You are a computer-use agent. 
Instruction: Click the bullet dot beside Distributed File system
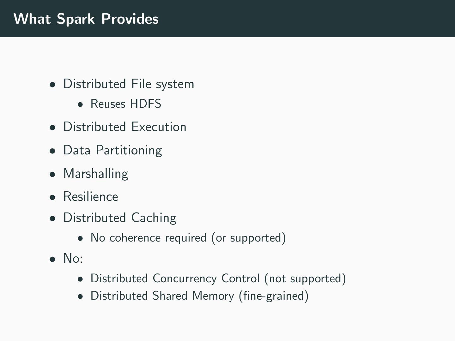click(x=53, y=85)
